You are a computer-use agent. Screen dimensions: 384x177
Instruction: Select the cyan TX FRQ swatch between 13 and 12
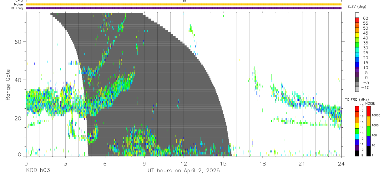click(357, 136)
